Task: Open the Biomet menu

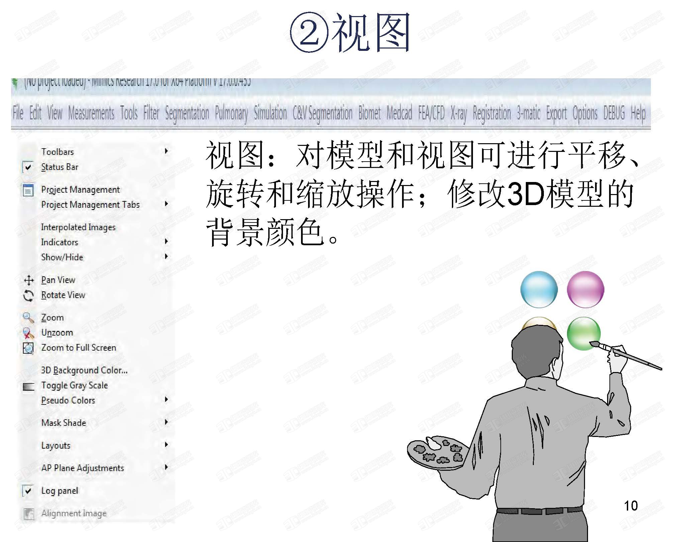Action: [x=370, y=113]
